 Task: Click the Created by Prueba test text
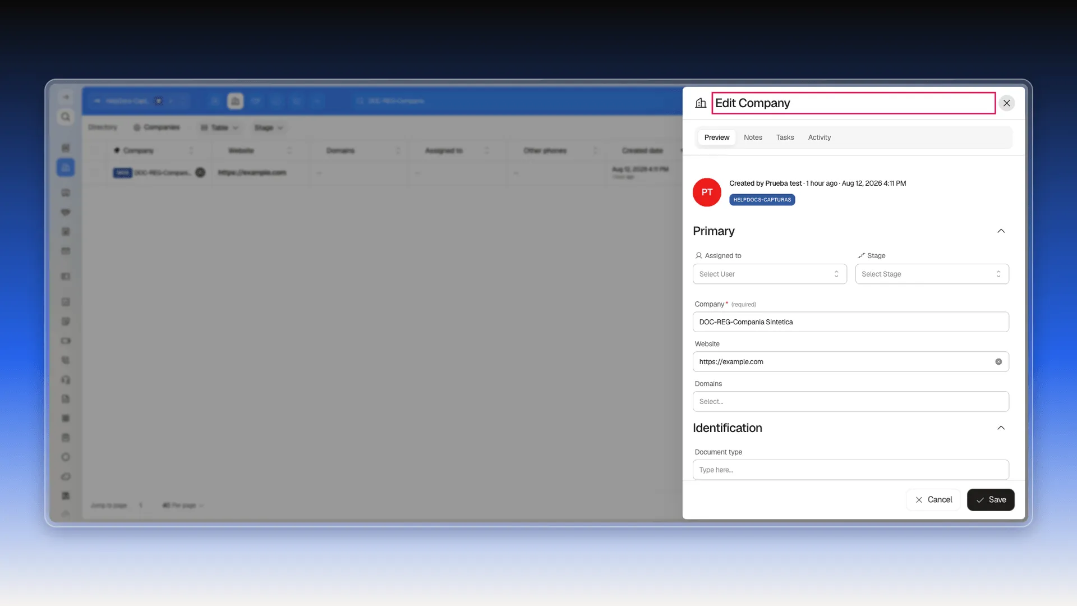click(x=765, y=183)
